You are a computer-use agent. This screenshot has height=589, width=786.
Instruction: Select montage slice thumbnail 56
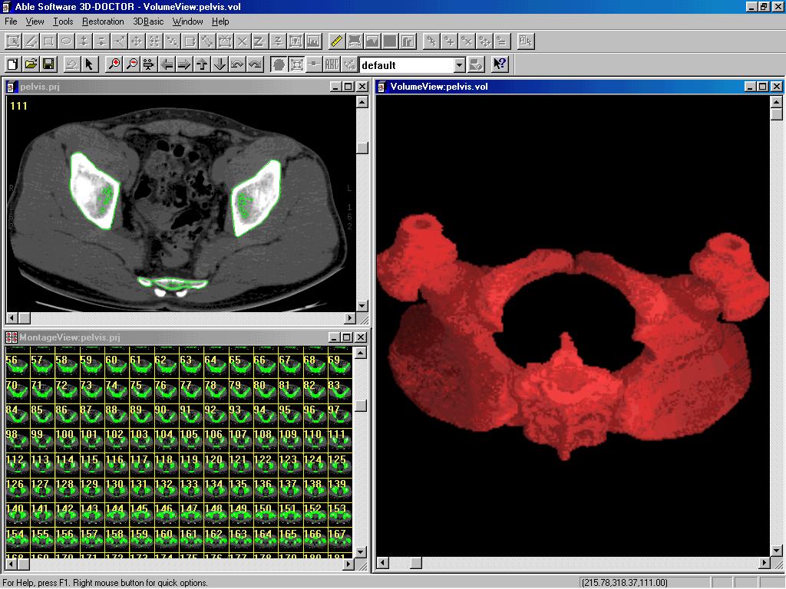click(x=17, y=365)
